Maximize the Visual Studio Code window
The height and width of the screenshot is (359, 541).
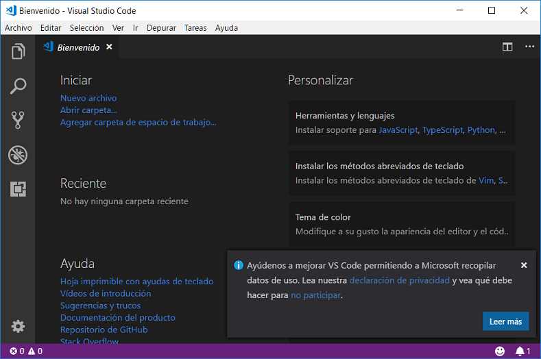pyautogui.click(x=492, y=10)
